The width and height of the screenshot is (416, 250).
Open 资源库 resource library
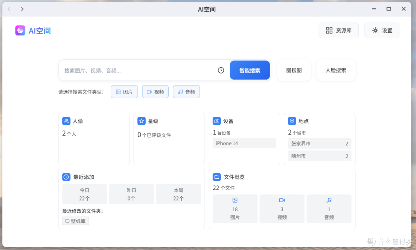click(339, 30)
